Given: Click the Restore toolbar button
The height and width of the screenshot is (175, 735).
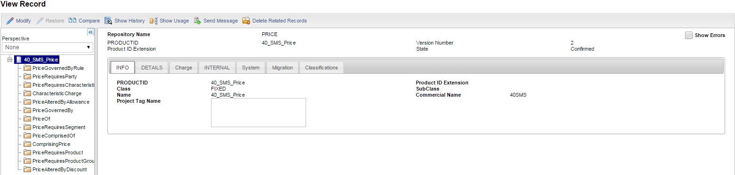Looking at the screenshot, I should 50,21.
